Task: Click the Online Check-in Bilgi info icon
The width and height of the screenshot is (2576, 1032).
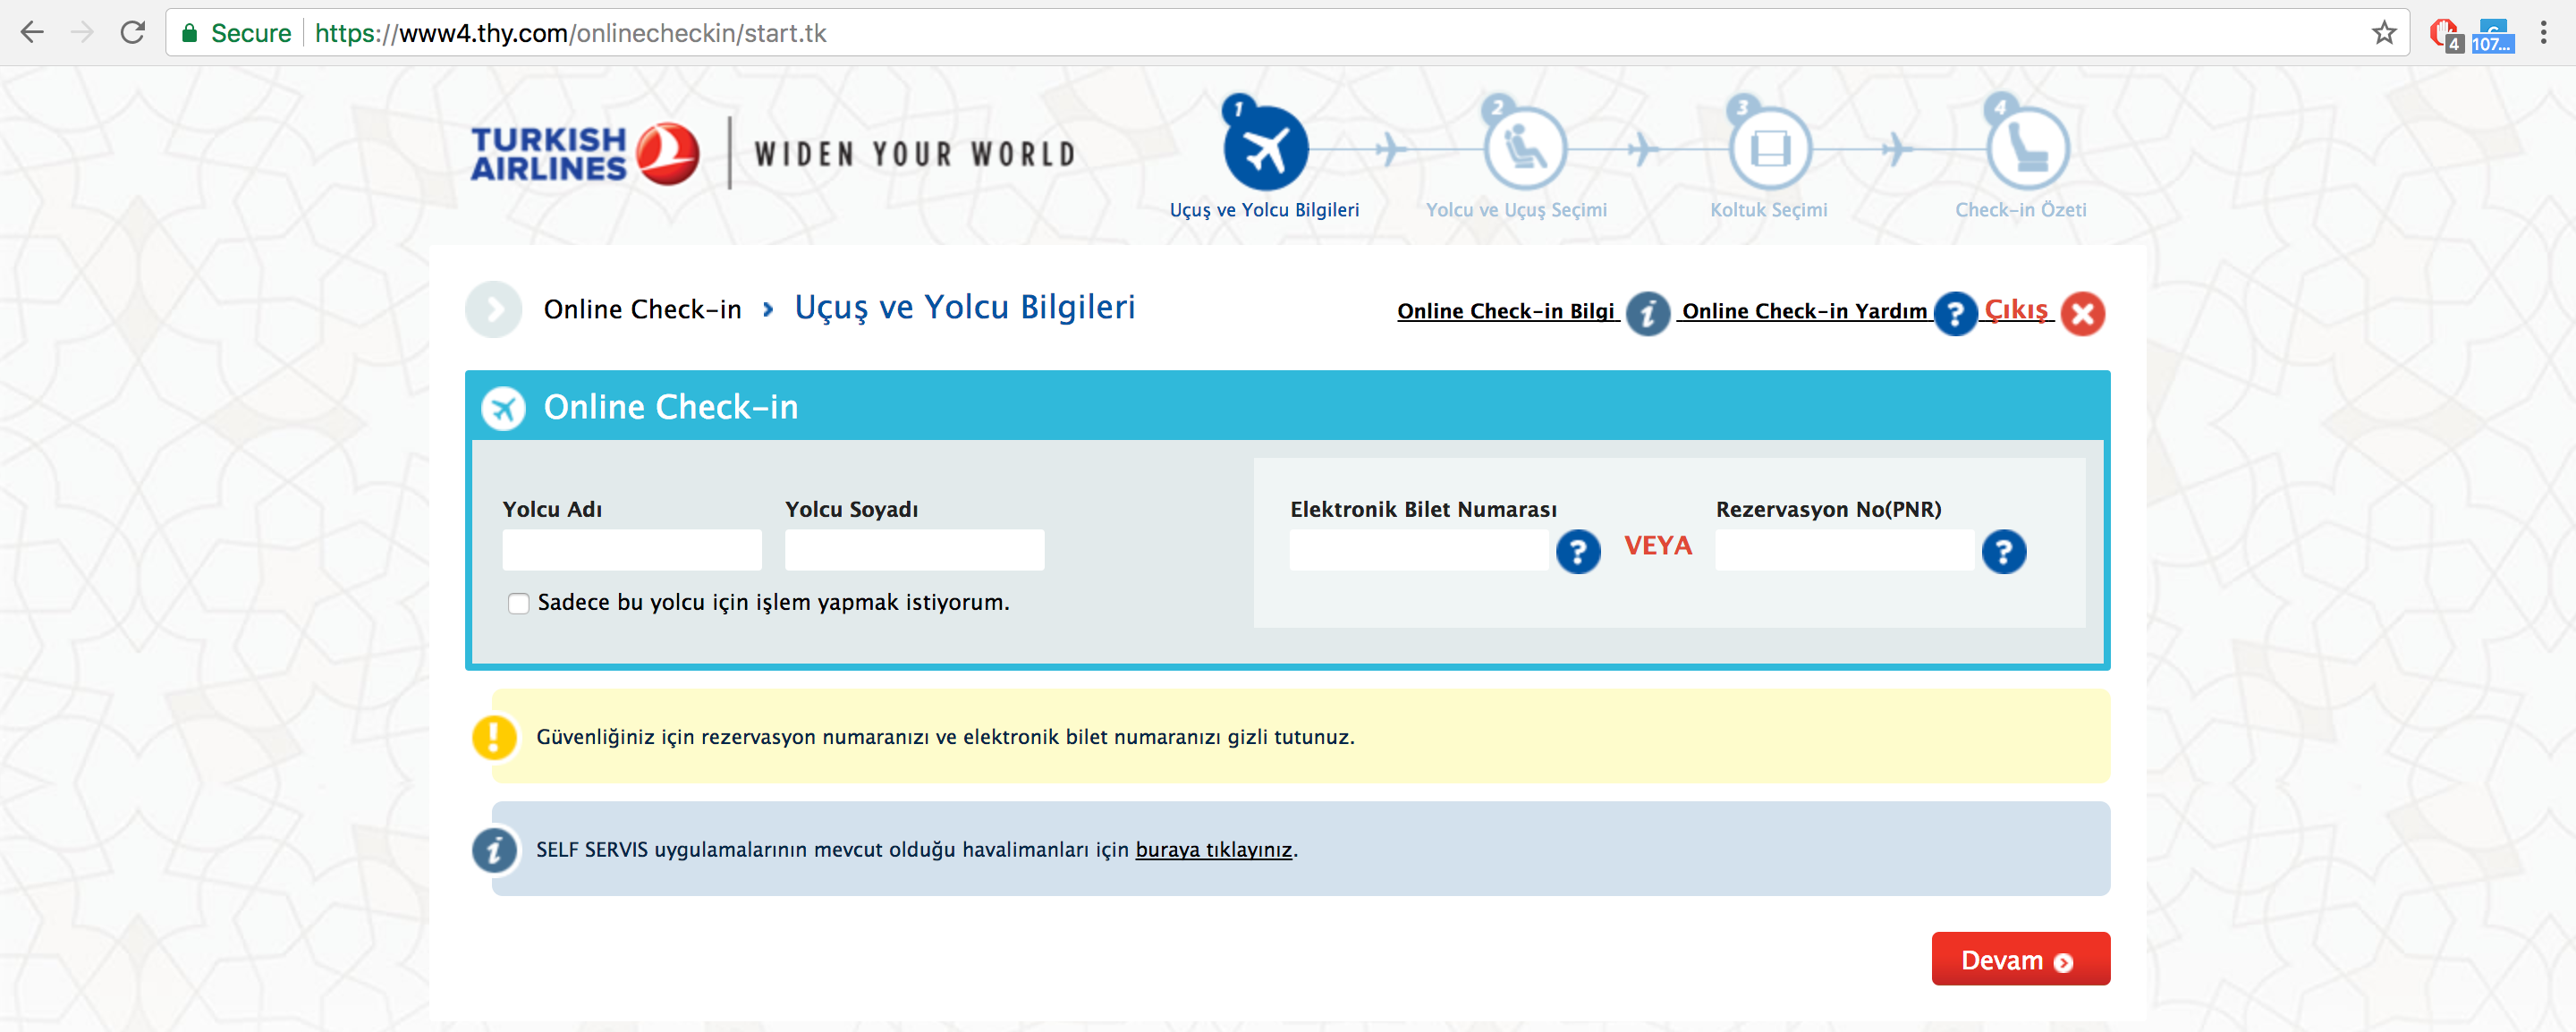Action: [1647, 313]
